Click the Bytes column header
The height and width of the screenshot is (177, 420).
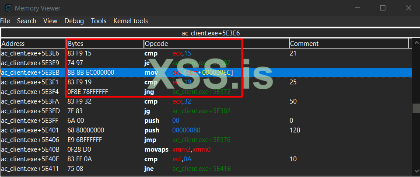105,44
